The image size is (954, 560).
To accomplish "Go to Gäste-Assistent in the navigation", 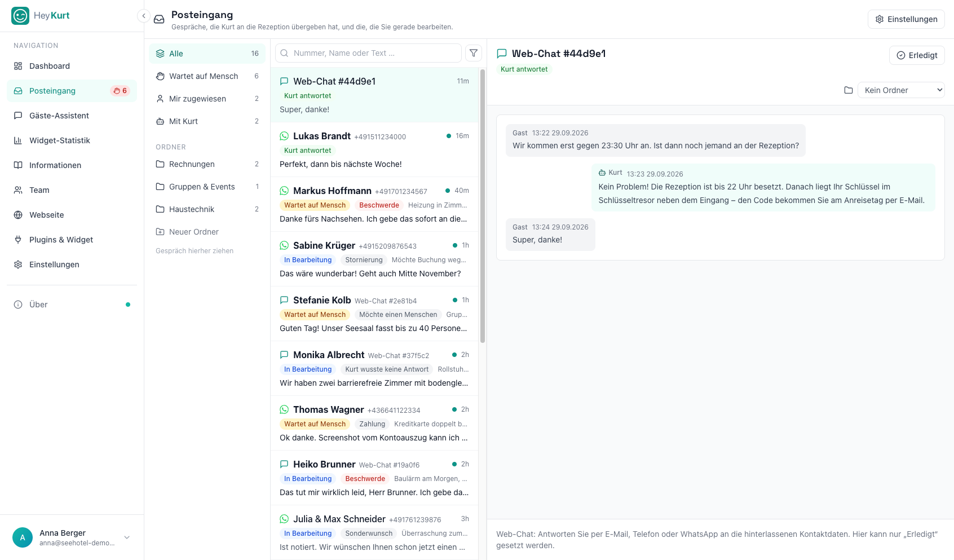I will 72,116.
